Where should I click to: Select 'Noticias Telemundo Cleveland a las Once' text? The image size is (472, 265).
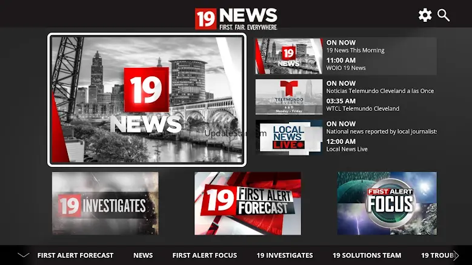point(380,91)
